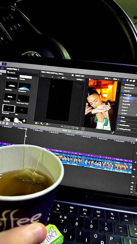The image size is (137, 244).
Task: Go to next timeline history arrow
Action: coord(94,134)
